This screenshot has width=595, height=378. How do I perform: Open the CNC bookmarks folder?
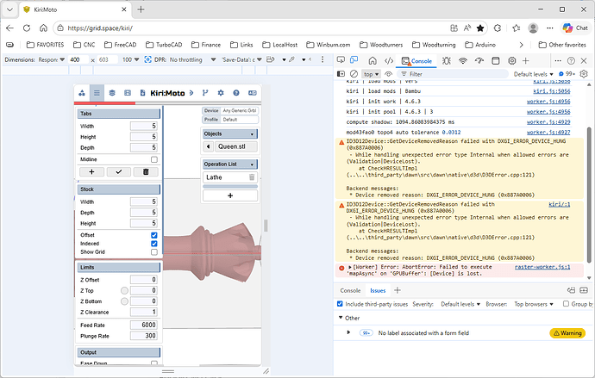[85, 45]
